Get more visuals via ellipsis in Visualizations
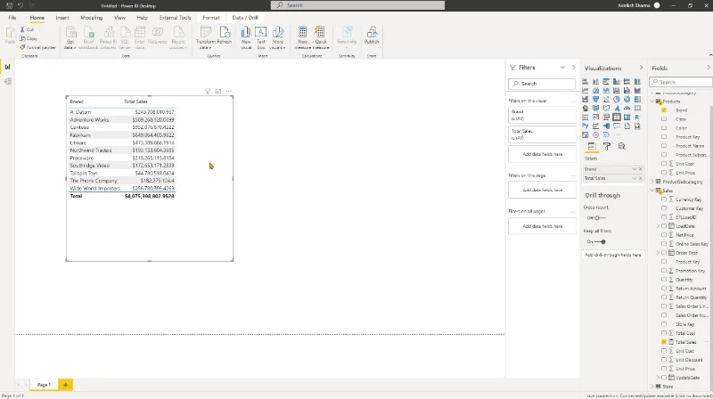 [x=617, y=135]
